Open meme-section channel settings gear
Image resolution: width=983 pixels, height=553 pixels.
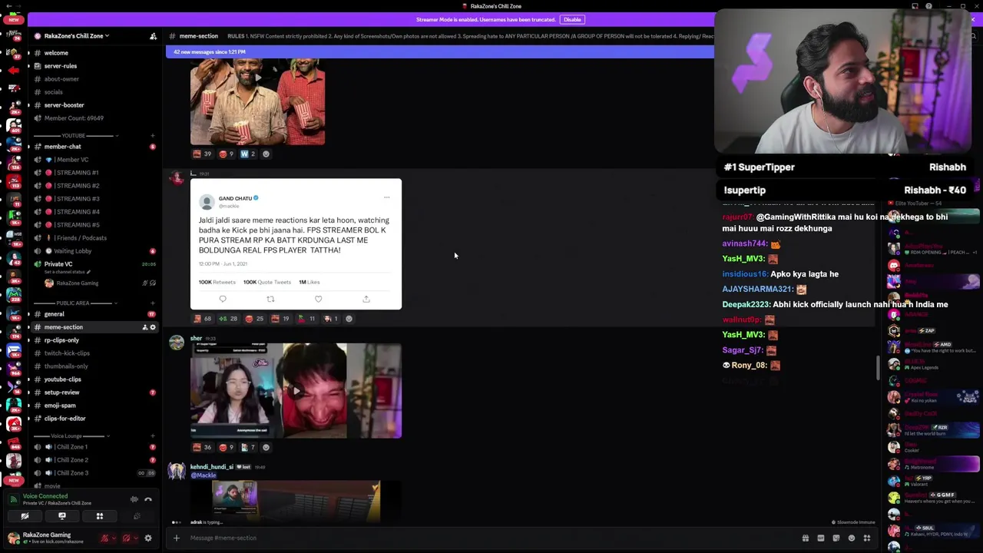point(152,327)
